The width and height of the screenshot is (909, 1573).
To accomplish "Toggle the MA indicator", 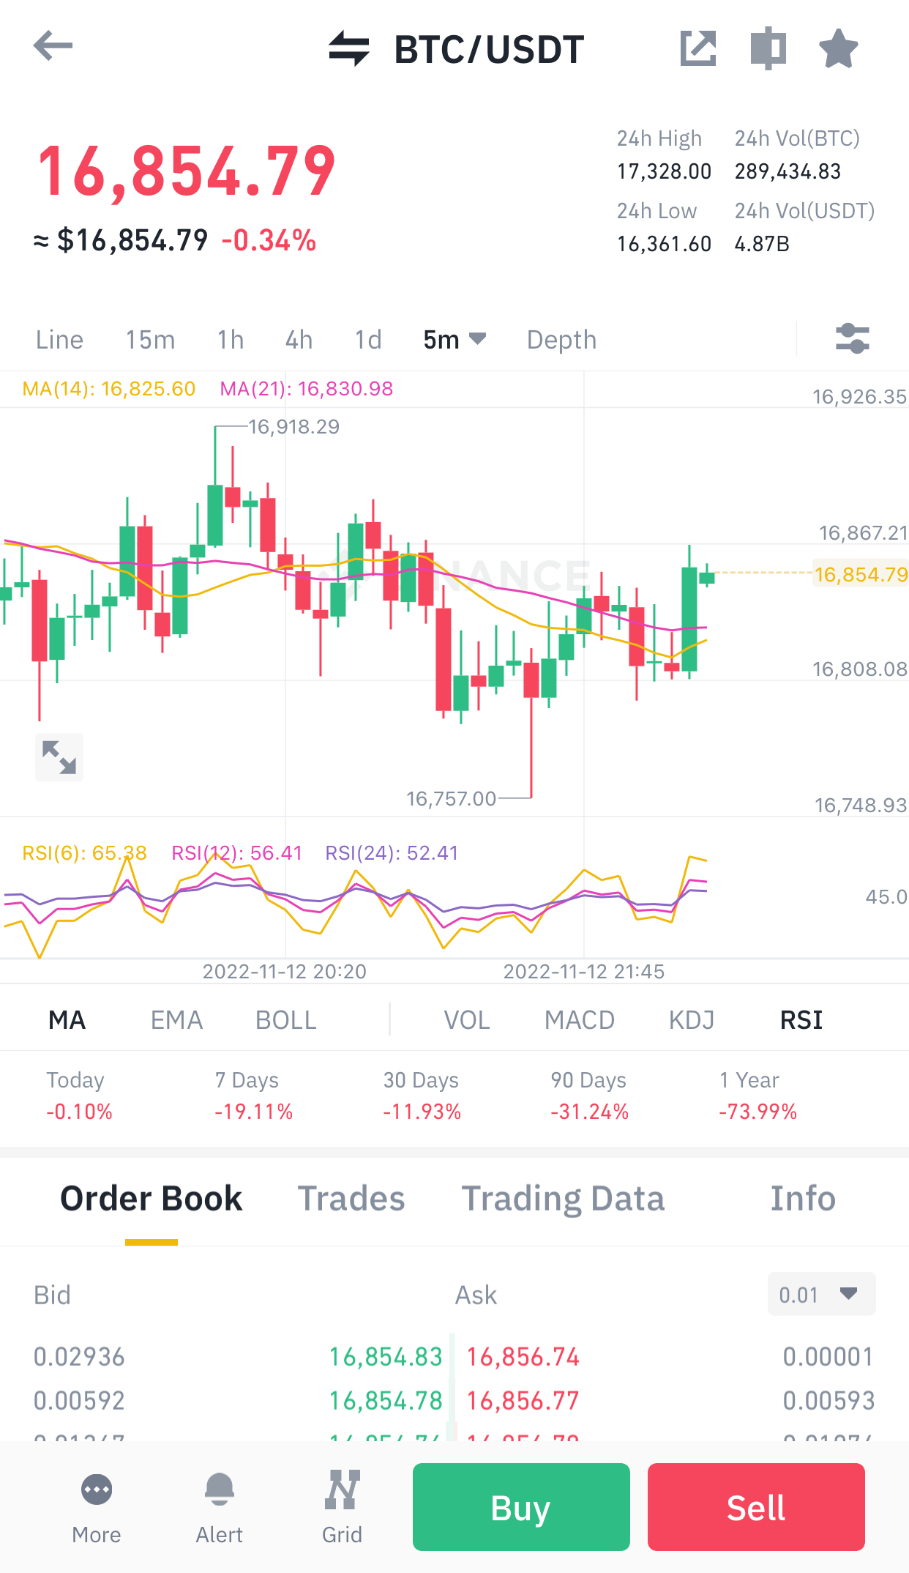I will click(x=67, y=1020).
